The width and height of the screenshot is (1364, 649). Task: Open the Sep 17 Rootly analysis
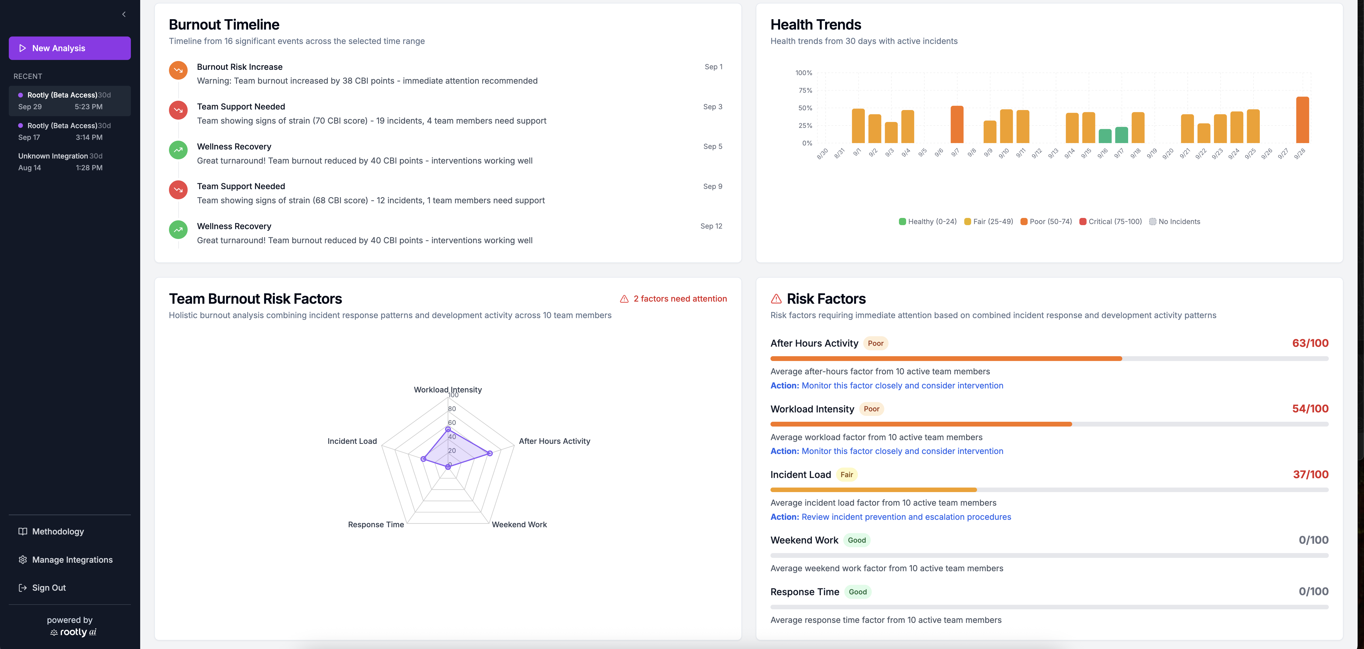[69, 131]
